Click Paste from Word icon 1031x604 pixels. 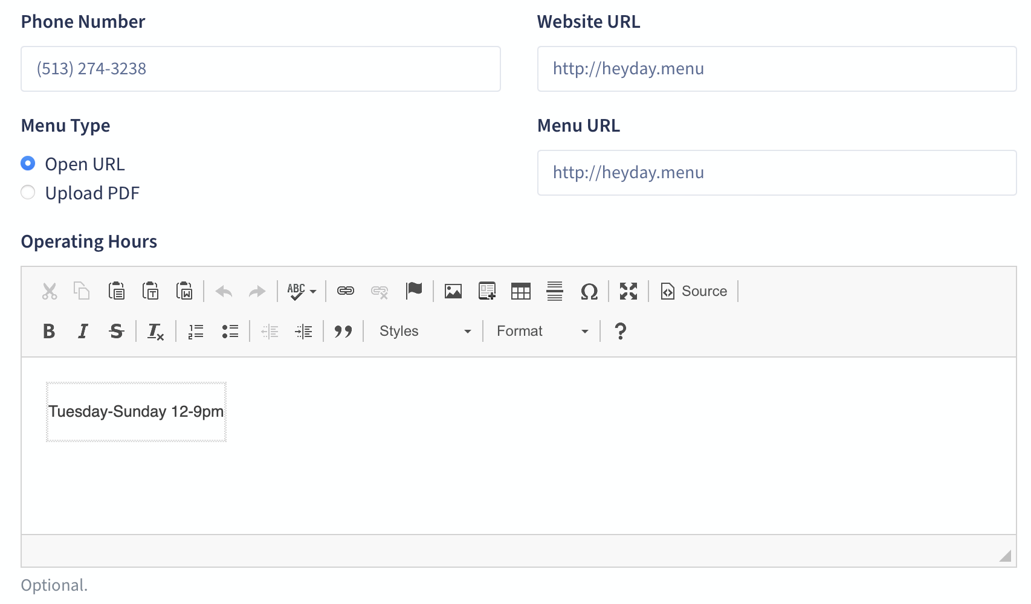(x=184, y=291)
